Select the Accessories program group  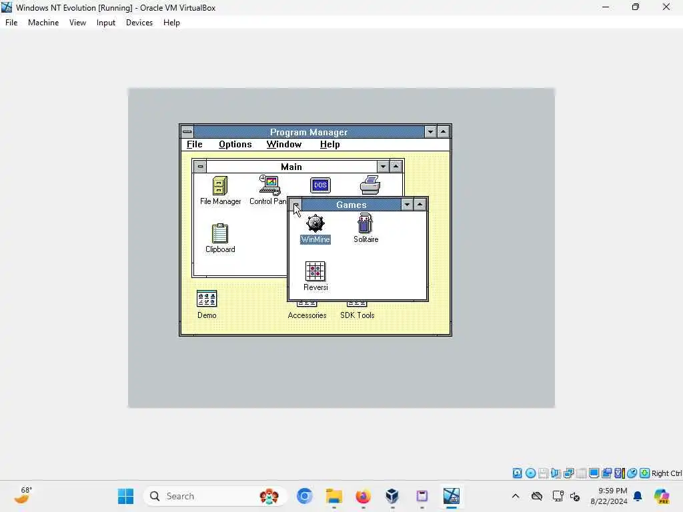(x=307, y=315)
